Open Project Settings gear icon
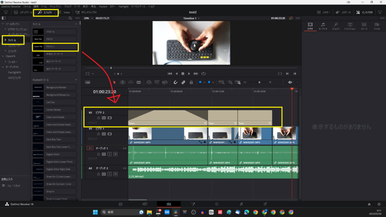The height and width of the screenshot is (217, 386). click(379, 204)
